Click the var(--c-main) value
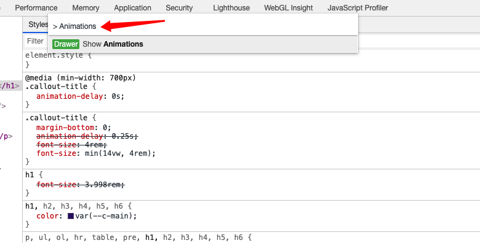The image size is (480, 243). click(104, 216)
